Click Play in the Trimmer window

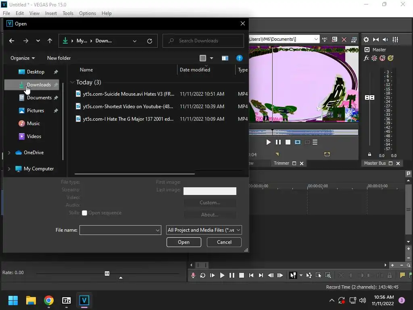268,142
